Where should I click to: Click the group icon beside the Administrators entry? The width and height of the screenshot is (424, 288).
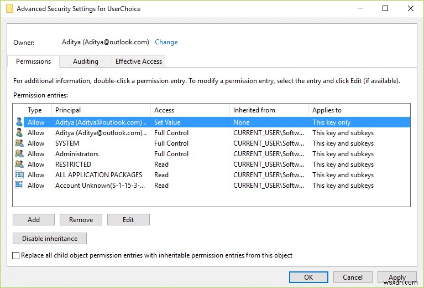(x=19, y=154)
